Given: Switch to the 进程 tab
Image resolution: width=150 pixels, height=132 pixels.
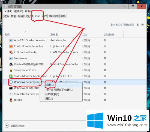Looking at the screenshot, I should (7, 16).
